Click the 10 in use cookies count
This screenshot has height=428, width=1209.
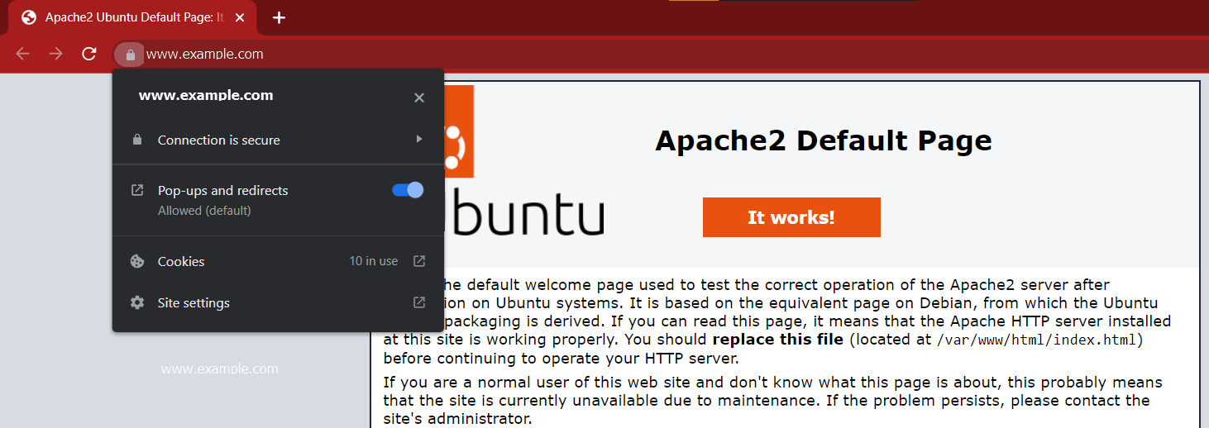click(x=373, y=261)
